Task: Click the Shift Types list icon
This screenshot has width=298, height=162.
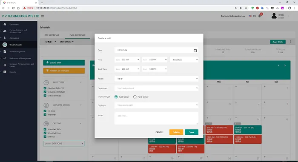Action: pyautogui.click(x=46, y=82)
